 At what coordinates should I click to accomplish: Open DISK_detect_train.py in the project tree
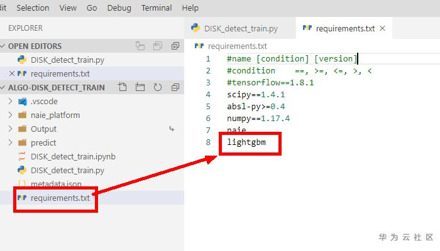(67, 170)
